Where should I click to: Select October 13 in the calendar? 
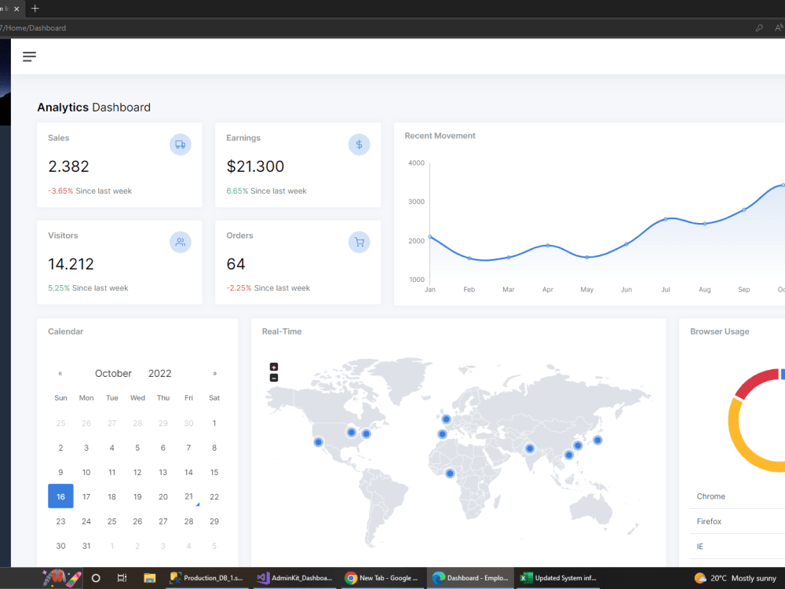click(x=162, y=472)
